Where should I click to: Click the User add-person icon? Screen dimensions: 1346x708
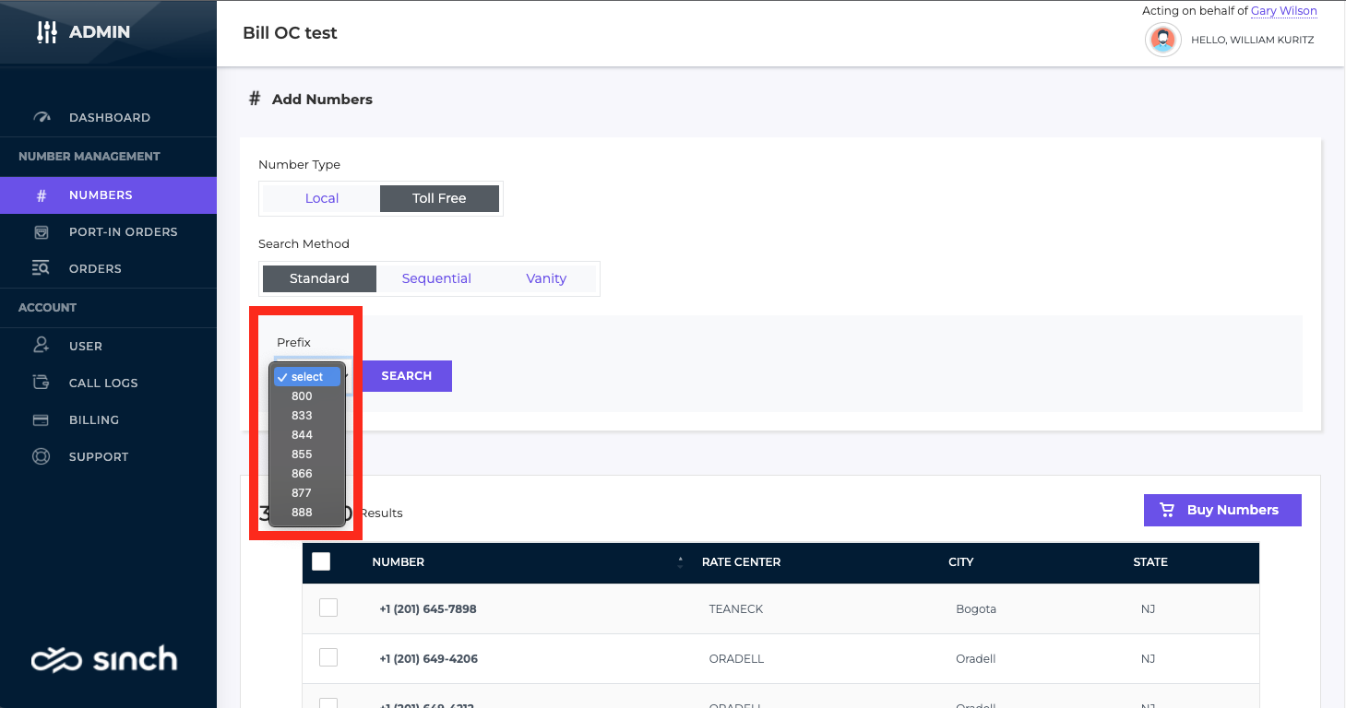42,346
